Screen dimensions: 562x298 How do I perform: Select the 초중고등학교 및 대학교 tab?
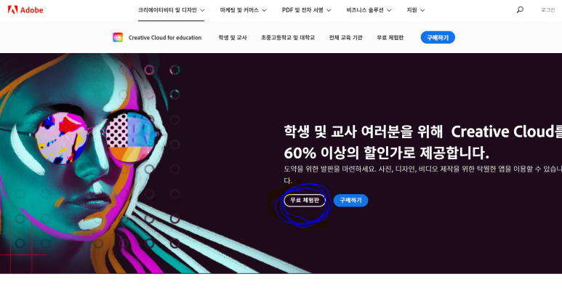coord(288,37)
